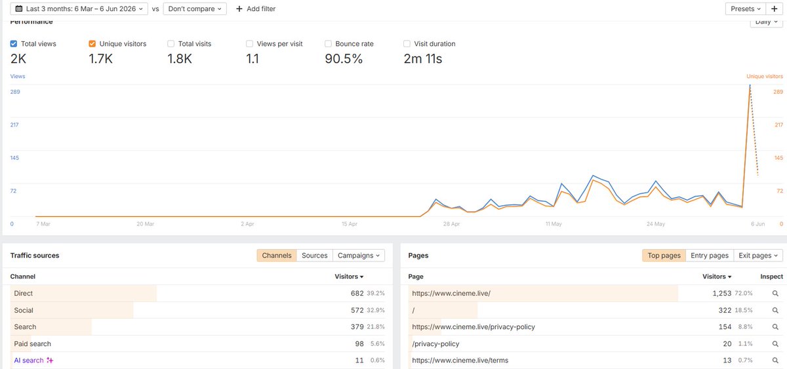Click the 1.8K total visits value
This screenshot has width=787, height=369.
(180, 59)
